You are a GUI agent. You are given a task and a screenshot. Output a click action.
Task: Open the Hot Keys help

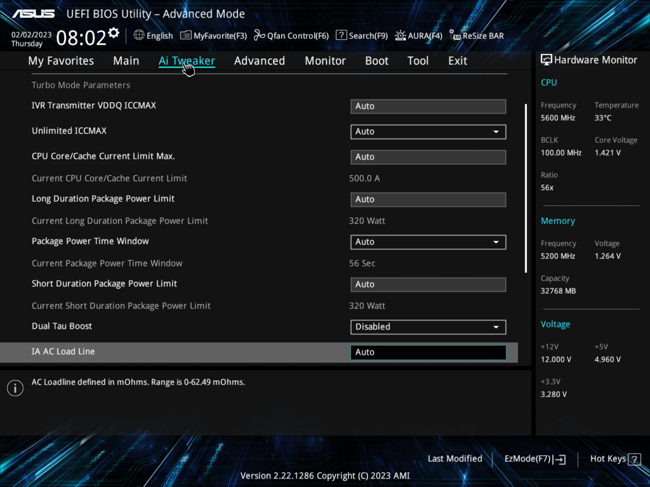tap(615, 459)
